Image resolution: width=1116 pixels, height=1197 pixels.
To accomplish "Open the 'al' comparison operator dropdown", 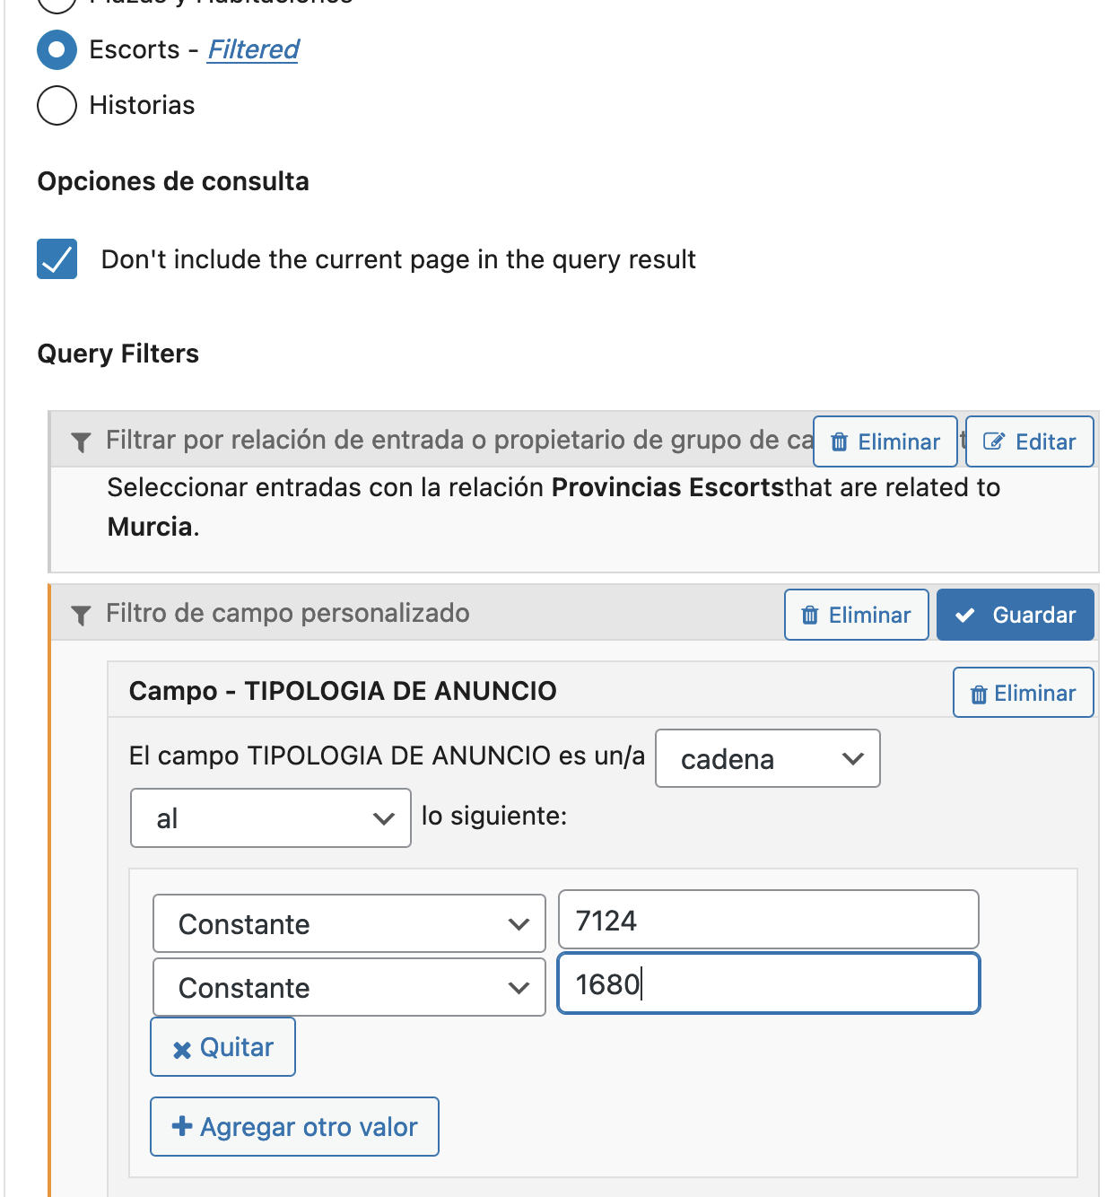I will point(271,817).
